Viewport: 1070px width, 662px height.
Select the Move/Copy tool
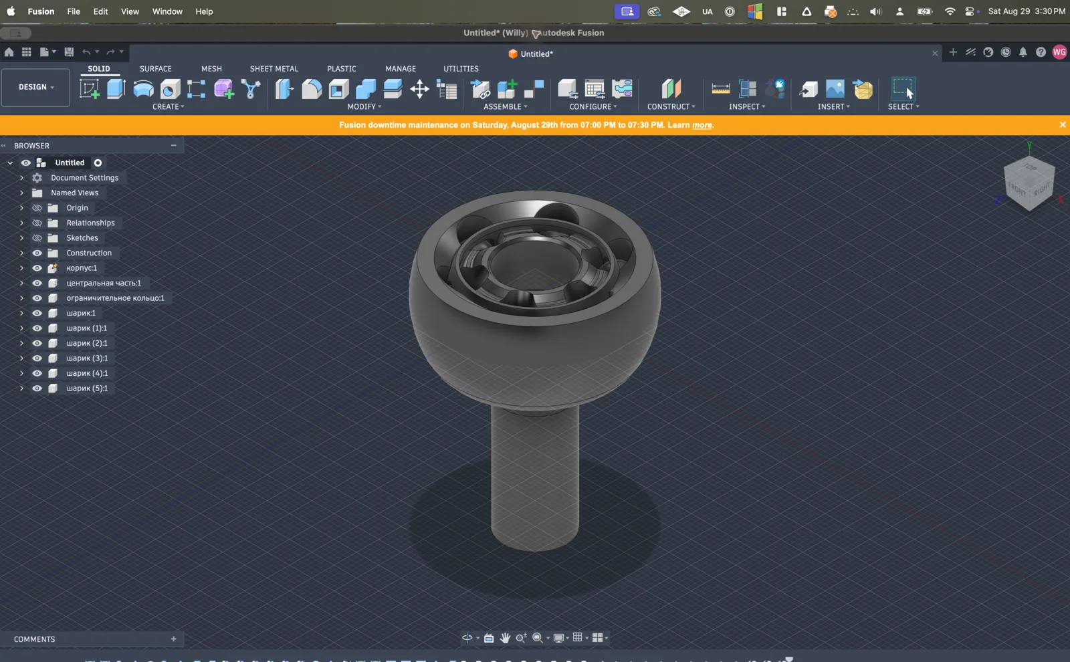pyautogui.click(x=419, y=89)
